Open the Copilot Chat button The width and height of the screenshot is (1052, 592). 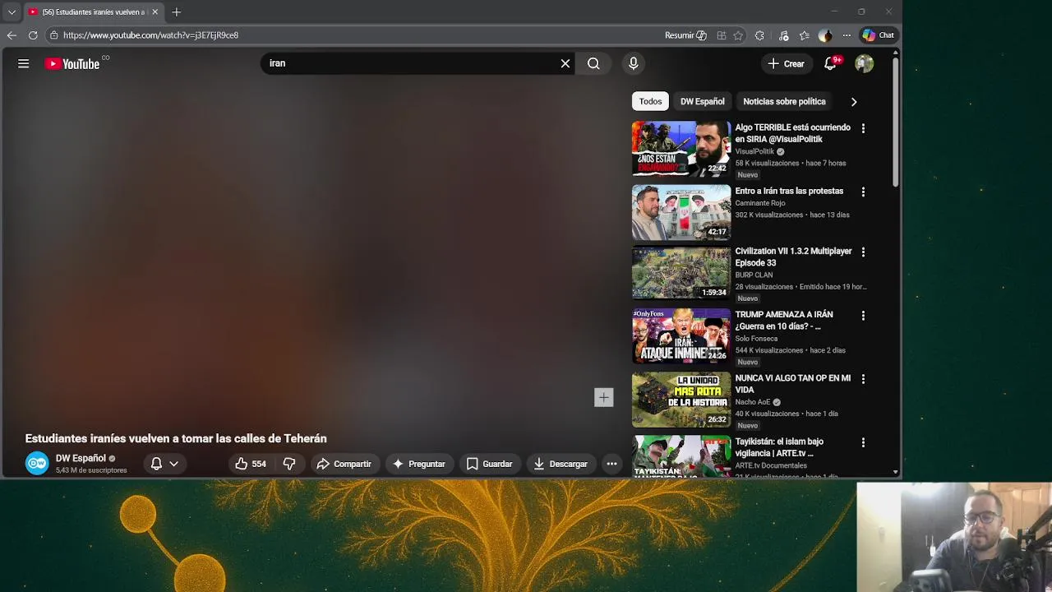[x=878, y=35]
